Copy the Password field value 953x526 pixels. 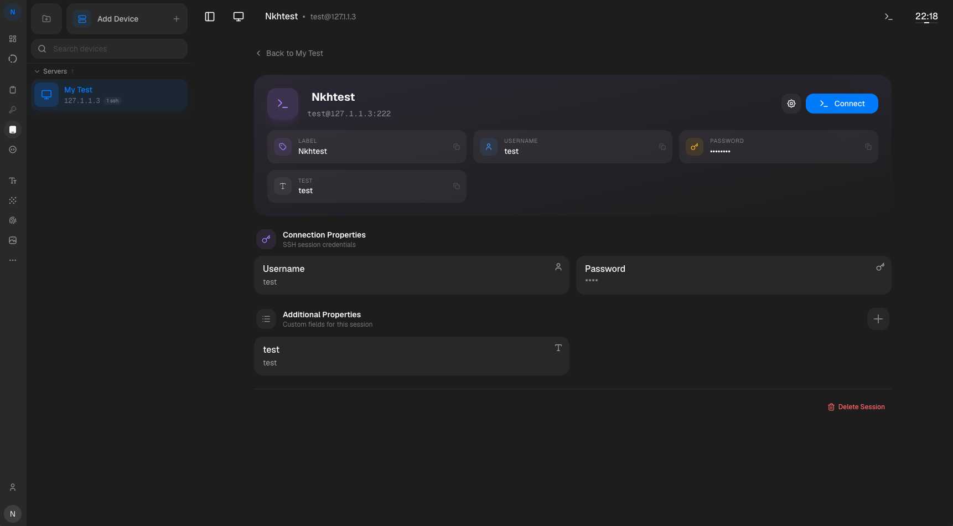(868, 147)
